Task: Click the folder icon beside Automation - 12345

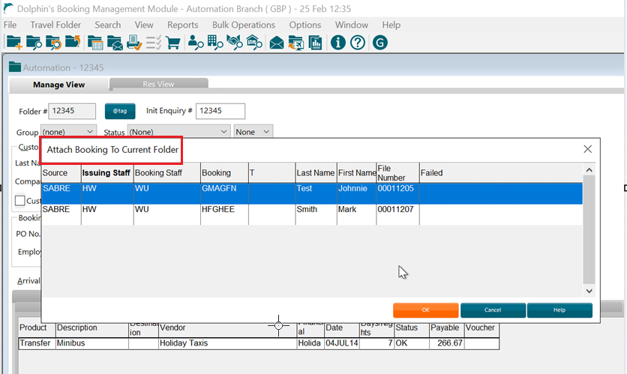Action: pos(15,67)
